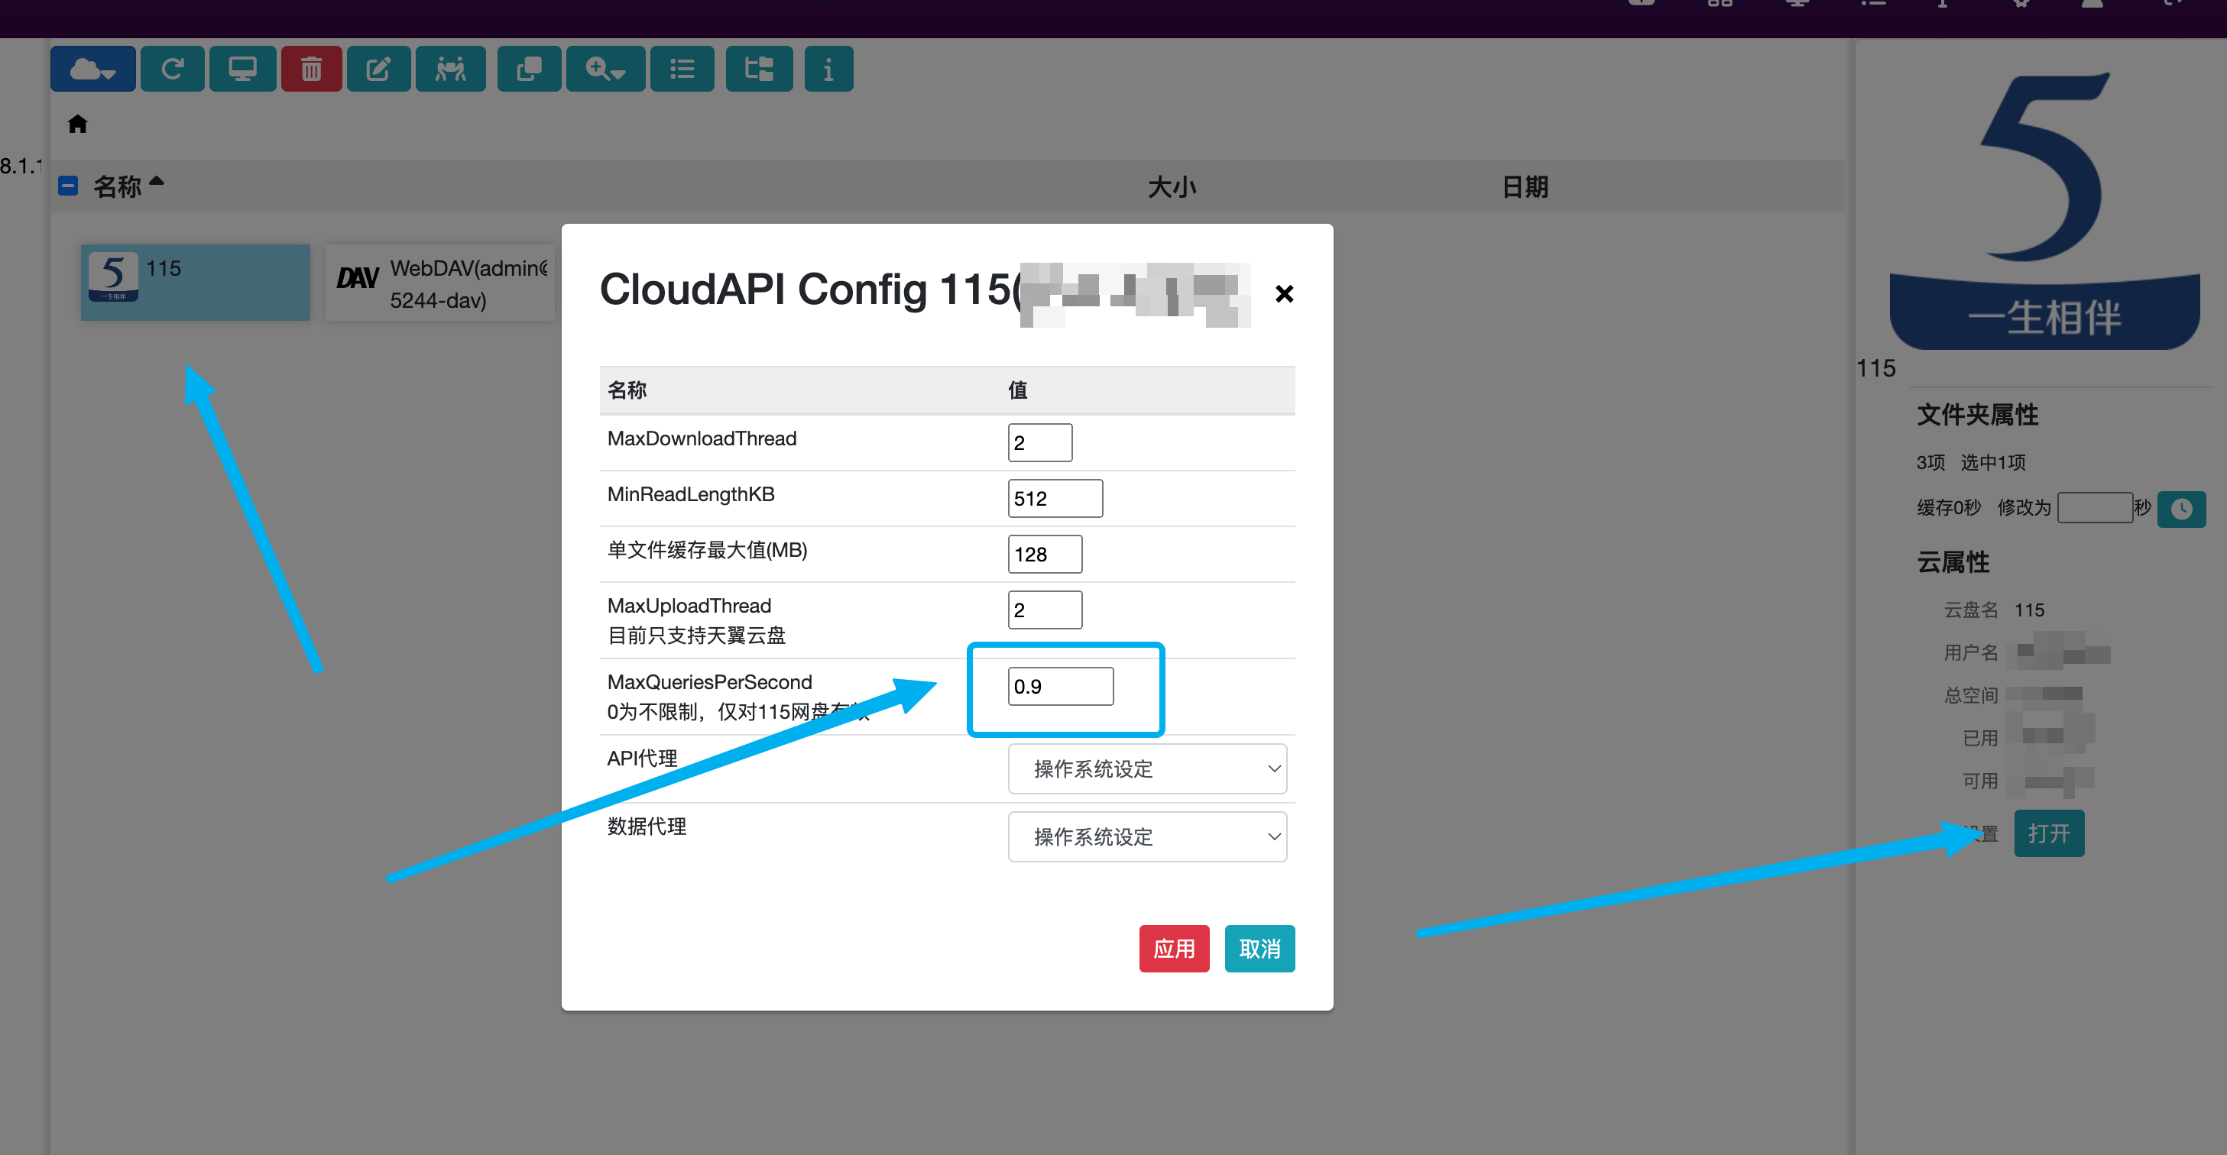Sort by the 大小 column header
The image size is (2227, 1155).
(x=1172, y=186)
